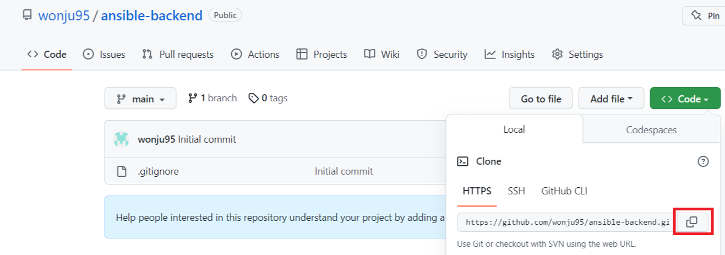The image size is (725, 255).
Task: Open the wonju95 commit author link
Action: pyautogui.click(x=156, y=139)
